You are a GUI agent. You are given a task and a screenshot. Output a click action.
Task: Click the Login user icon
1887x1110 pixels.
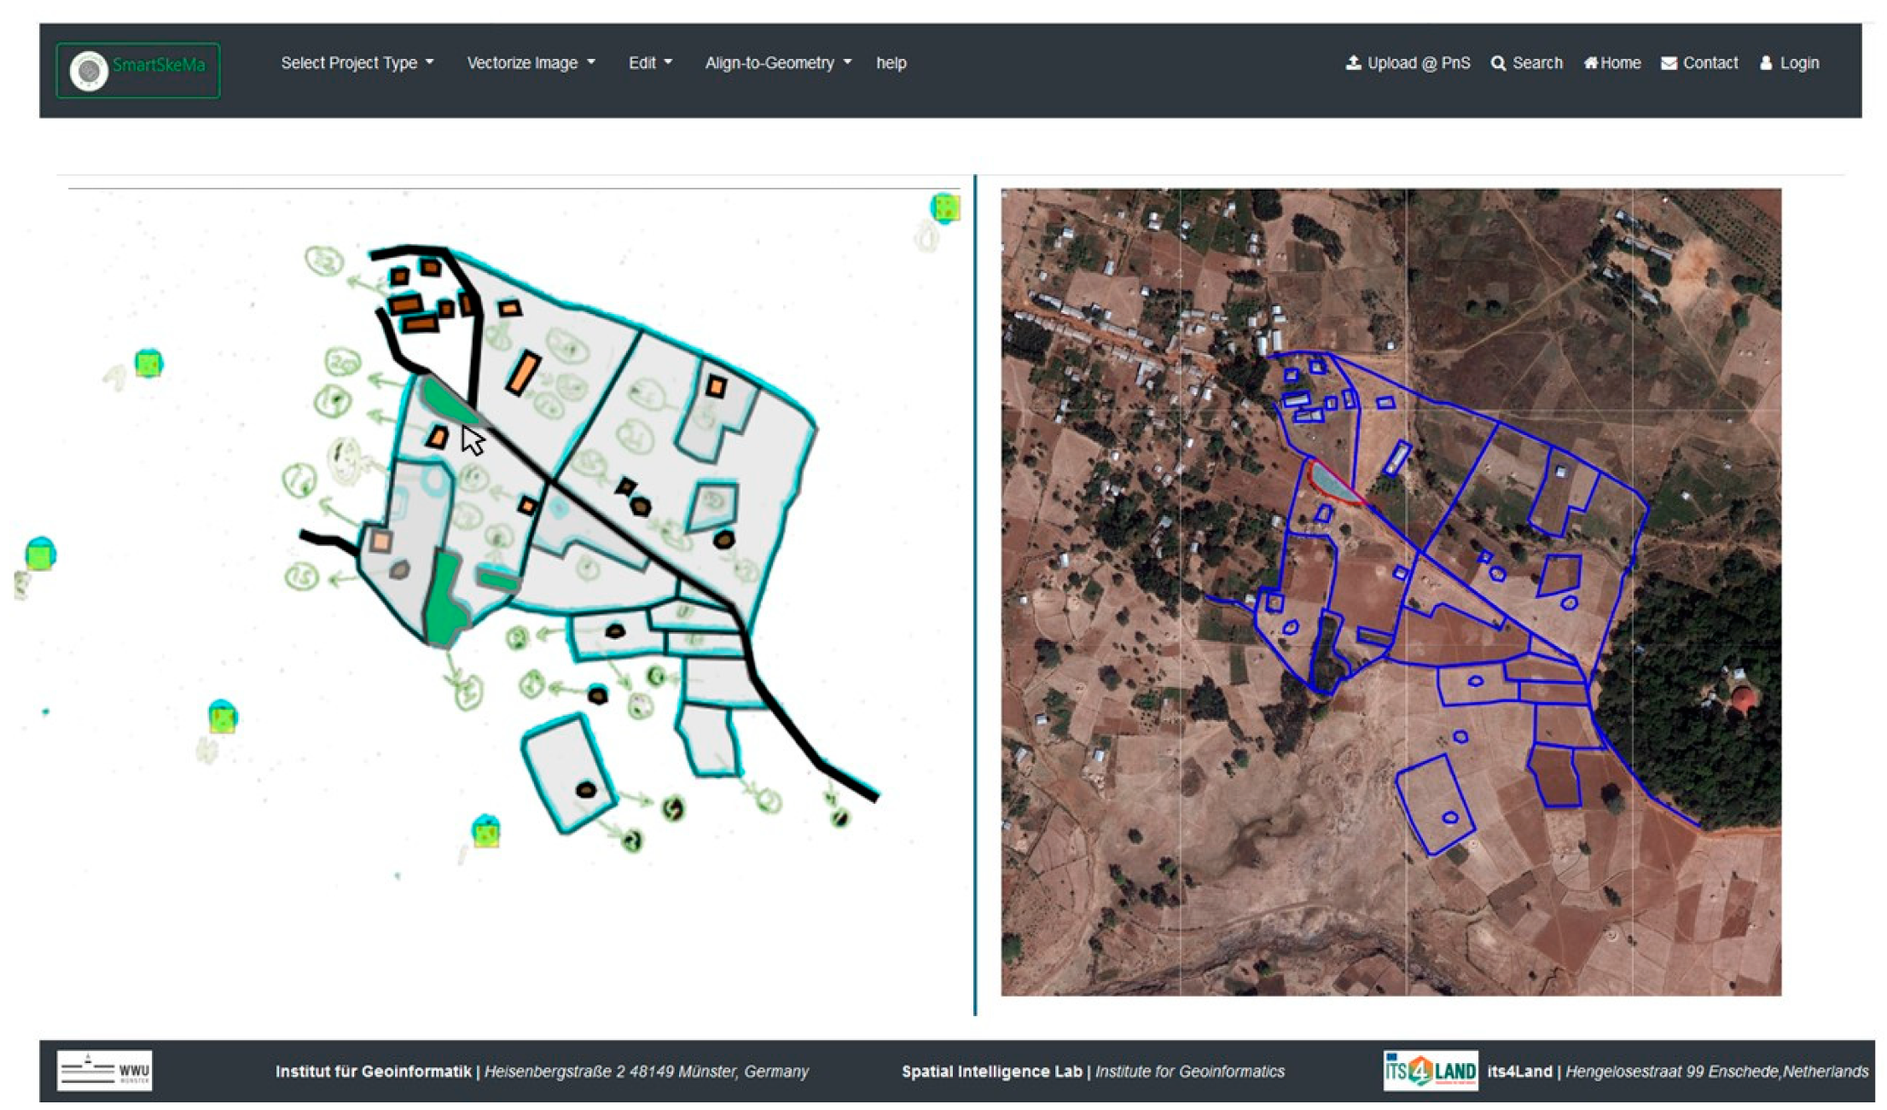pyautogui.click(x=1766, y=64)
